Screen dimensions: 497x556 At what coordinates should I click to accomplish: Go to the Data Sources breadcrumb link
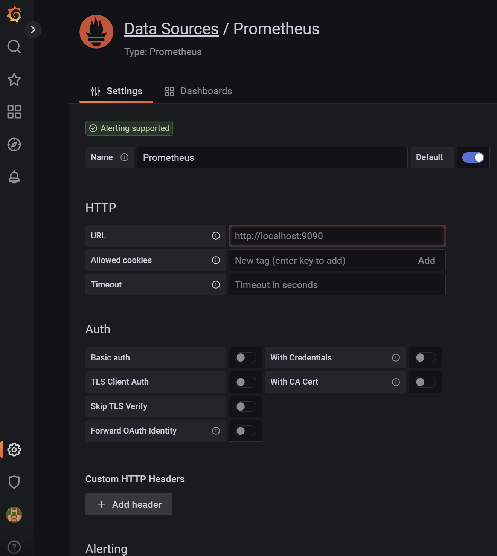click(171, 29)
